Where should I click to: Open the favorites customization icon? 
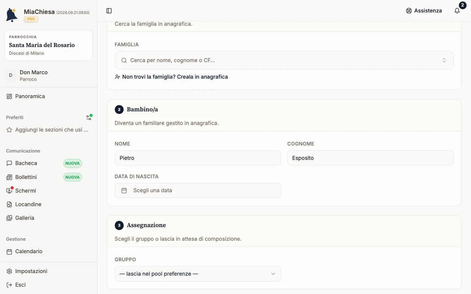click(89, 117)
